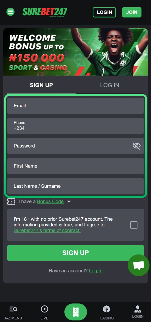Show the password with the eye toggle
Viewport: 151px width, 322px height.
click(136, 146)
